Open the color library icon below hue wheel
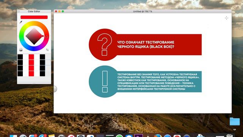243x137 pixels. 21,50
